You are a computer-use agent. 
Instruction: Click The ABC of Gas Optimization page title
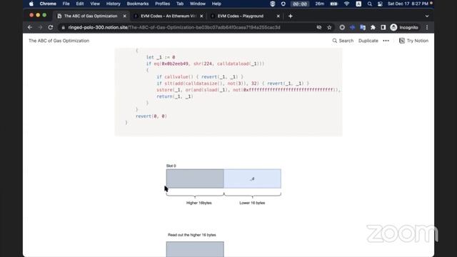coord(59,41)
